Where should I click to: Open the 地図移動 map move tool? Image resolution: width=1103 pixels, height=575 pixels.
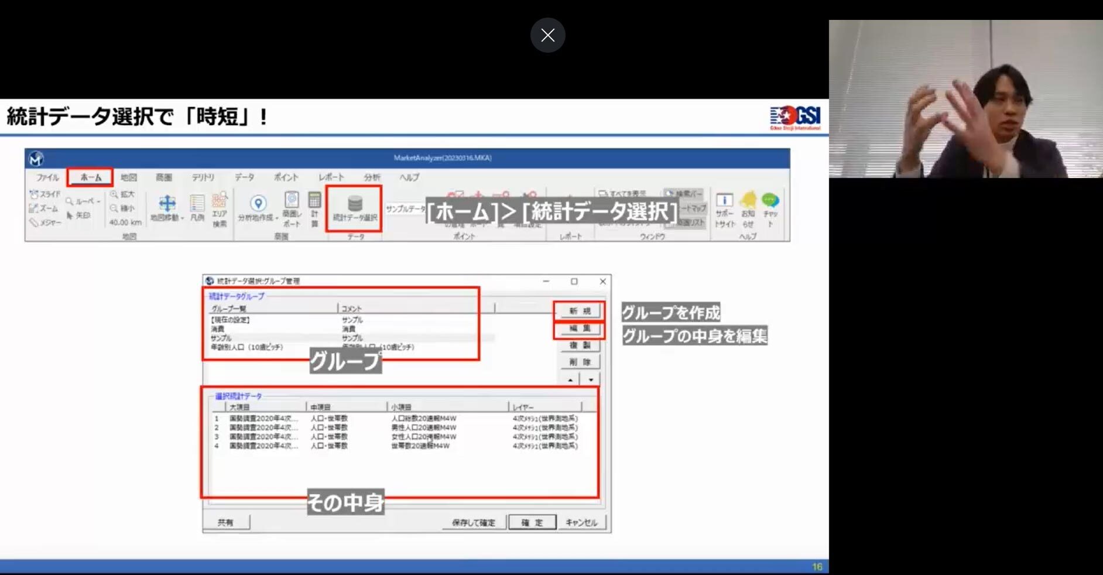[x=167, y=208]
